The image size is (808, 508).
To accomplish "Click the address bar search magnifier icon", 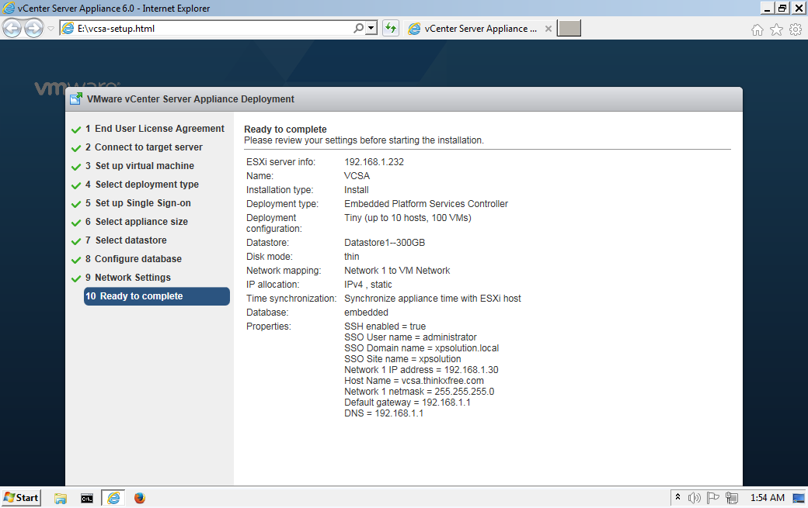I will (x=358, y=28).
